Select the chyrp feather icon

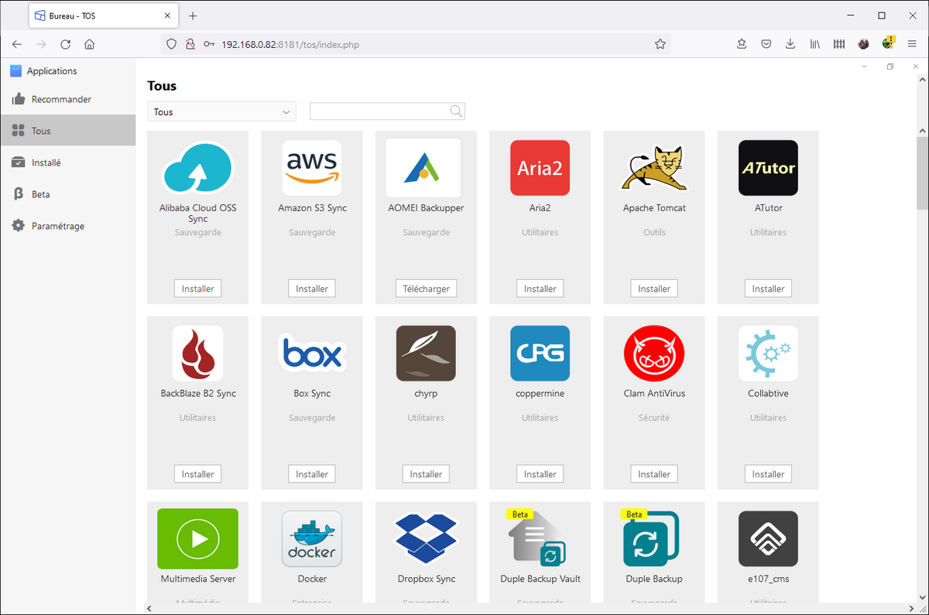click(x=426, y=353)
